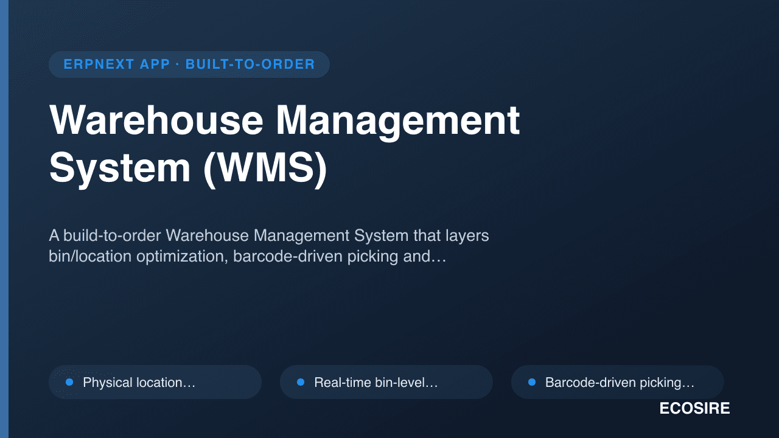Click the blue dot beside 'Barcode-driven picking…'
The image size is (779, 438).
click(532, 382)
